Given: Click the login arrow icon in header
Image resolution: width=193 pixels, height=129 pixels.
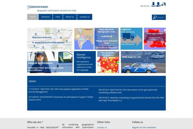Looking at the screenshot, I should [x=163, y=5].
